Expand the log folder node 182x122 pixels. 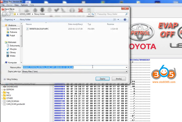(x=2, y=92)
